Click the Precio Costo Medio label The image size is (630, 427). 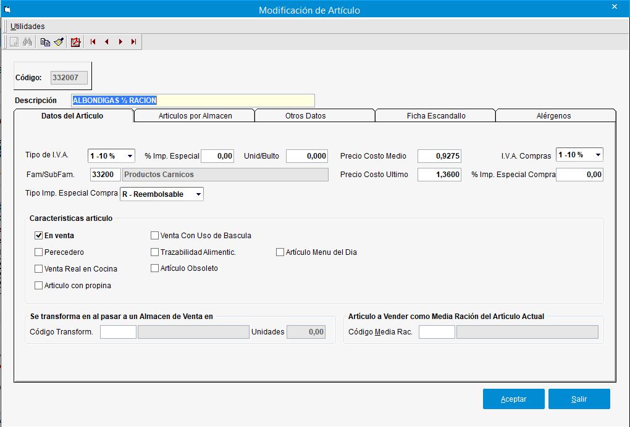[x=373, y=156]
